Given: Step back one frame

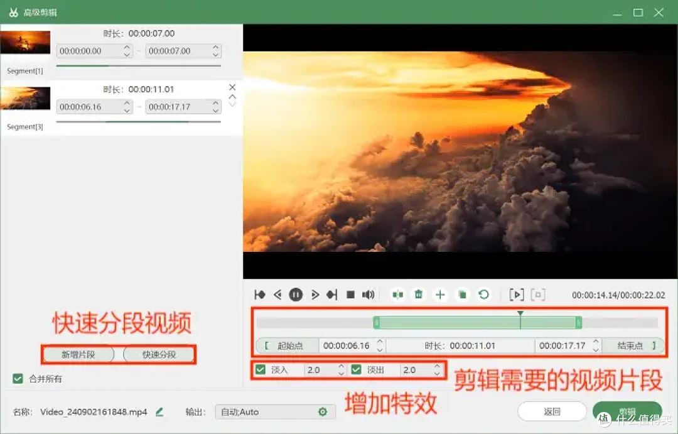Looking at the screenshot, I should coord(277,295).
